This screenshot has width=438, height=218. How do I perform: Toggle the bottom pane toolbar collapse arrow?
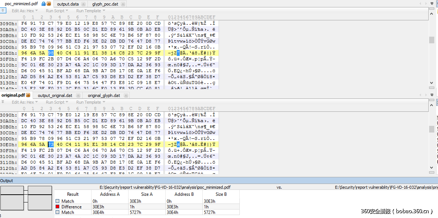3,102
